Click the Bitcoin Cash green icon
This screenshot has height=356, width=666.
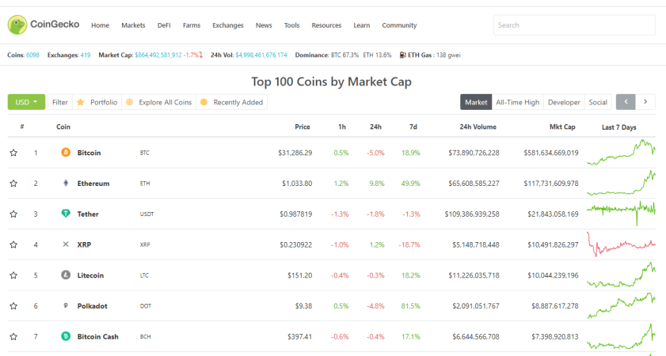66,336
